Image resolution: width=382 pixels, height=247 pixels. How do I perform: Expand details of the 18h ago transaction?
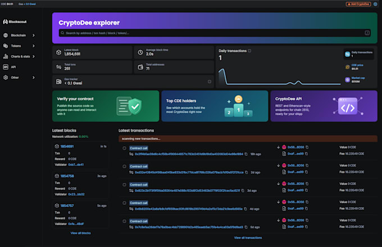(x=124, y=148)
